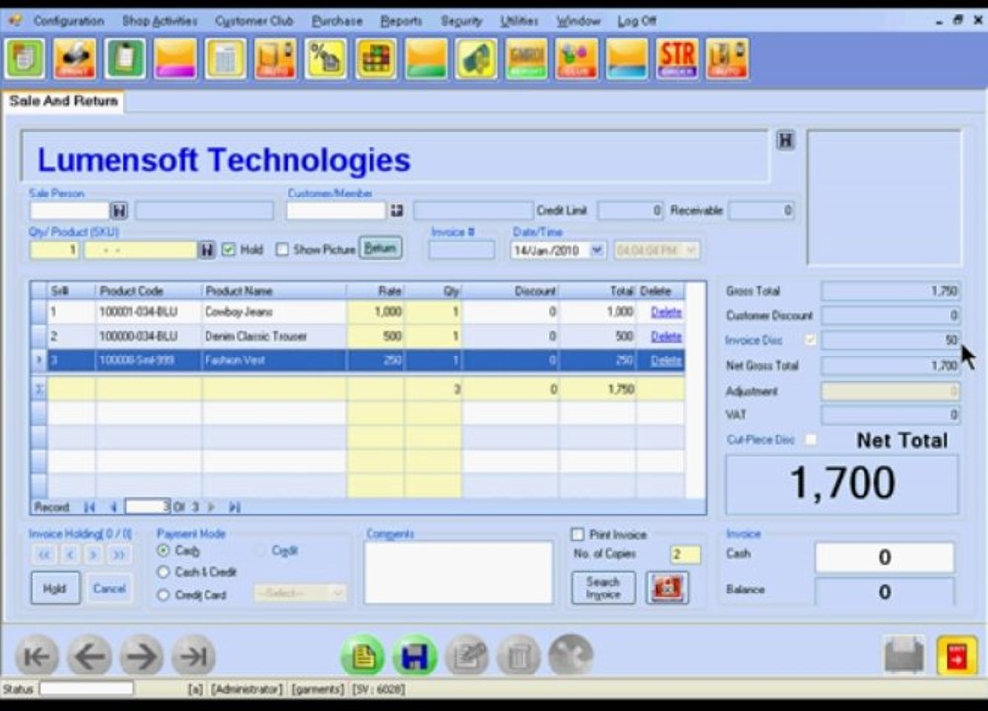Click the orange icon with green stripe
The height and width of the screenshot is (711, 988).
point(426,58)
